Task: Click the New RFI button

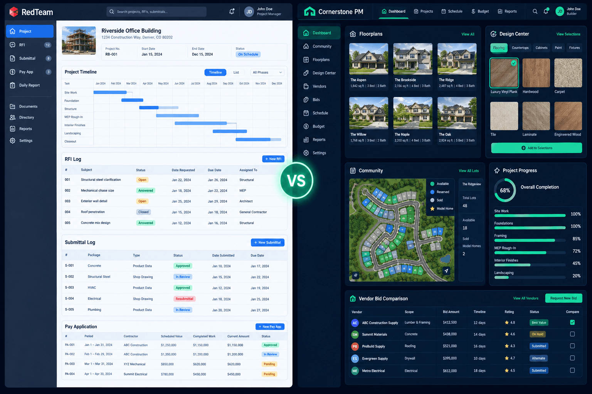Action: point(273,159)
